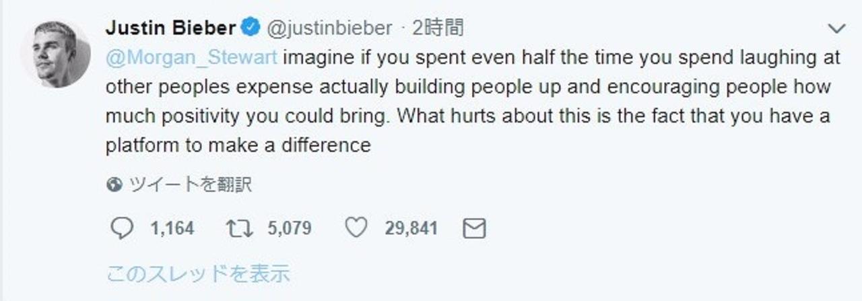Open Justin Bieber's profile picture
The image size is (862, 301).
[55, 54]
